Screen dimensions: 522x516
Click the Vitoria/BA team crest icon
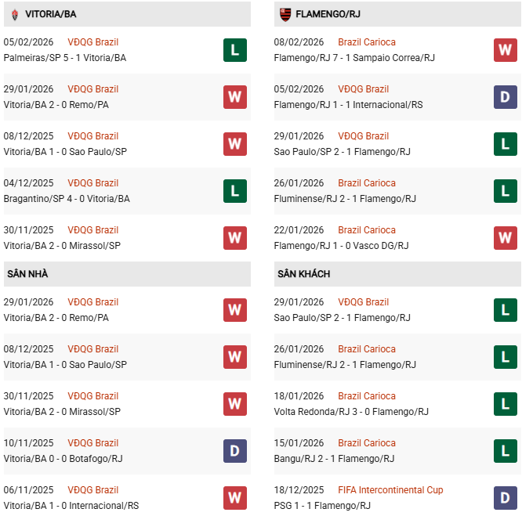pos(14,14)
